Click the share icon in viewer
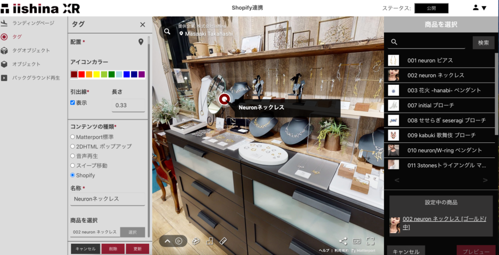This screenshot has height=255, width=499. click(343, 241)
